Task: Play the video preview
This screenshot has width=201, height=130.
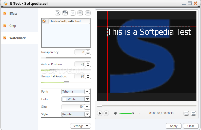Action: point(100,113)
